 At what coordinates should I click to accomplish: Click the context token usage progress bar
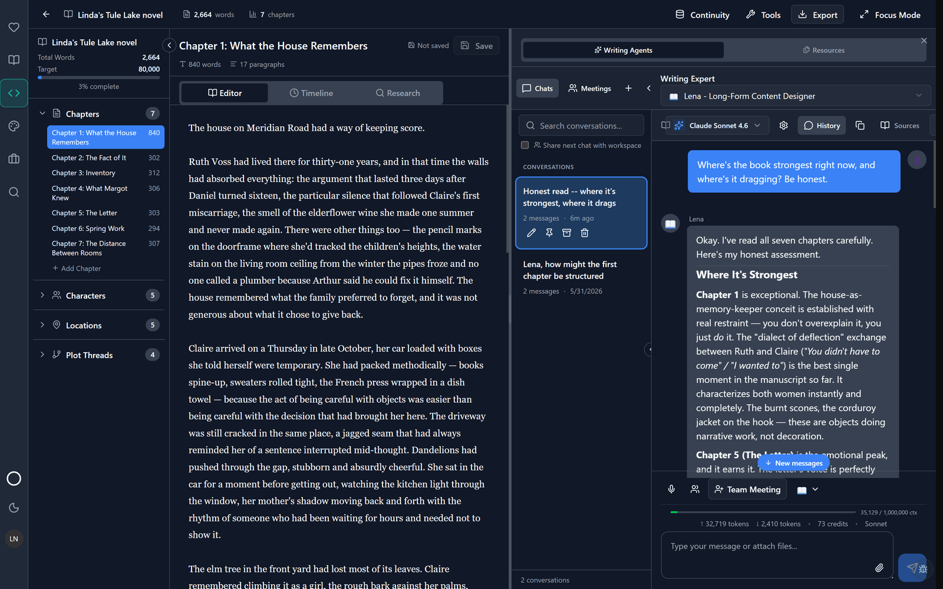763,512
